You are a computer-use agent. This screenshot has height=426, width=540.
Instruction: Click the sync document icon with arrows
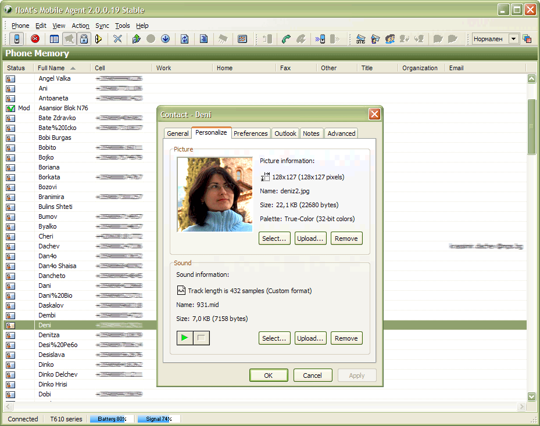click(184, 39)
